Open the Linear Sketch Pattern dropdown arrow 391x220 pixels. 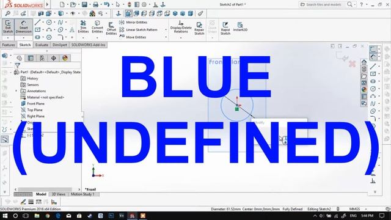point(166,30)
